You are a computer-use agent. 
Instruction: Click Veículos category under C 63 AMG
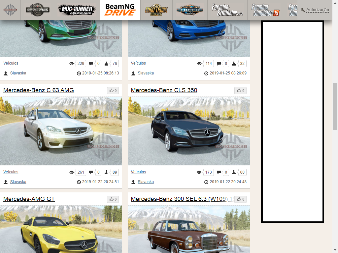[11, 172]
